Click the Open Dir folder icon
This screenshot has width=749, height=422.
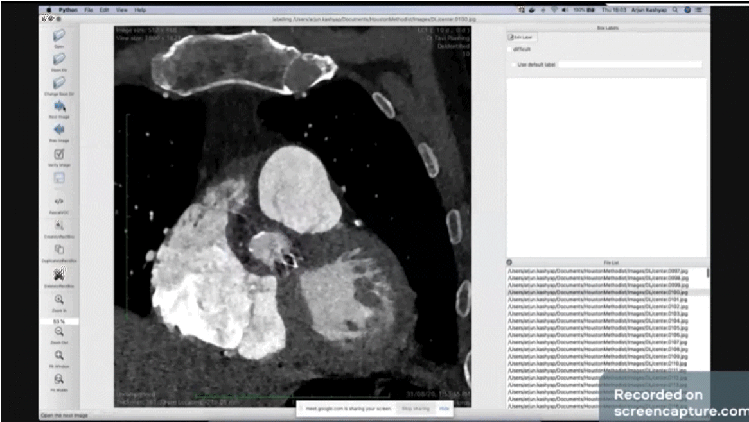point(58,58)
